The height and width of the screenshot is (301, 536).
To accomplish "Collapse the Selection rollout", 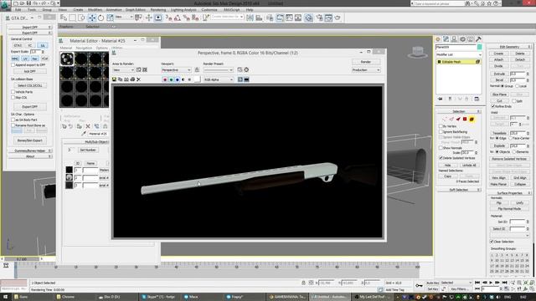I will coord(458,111).
